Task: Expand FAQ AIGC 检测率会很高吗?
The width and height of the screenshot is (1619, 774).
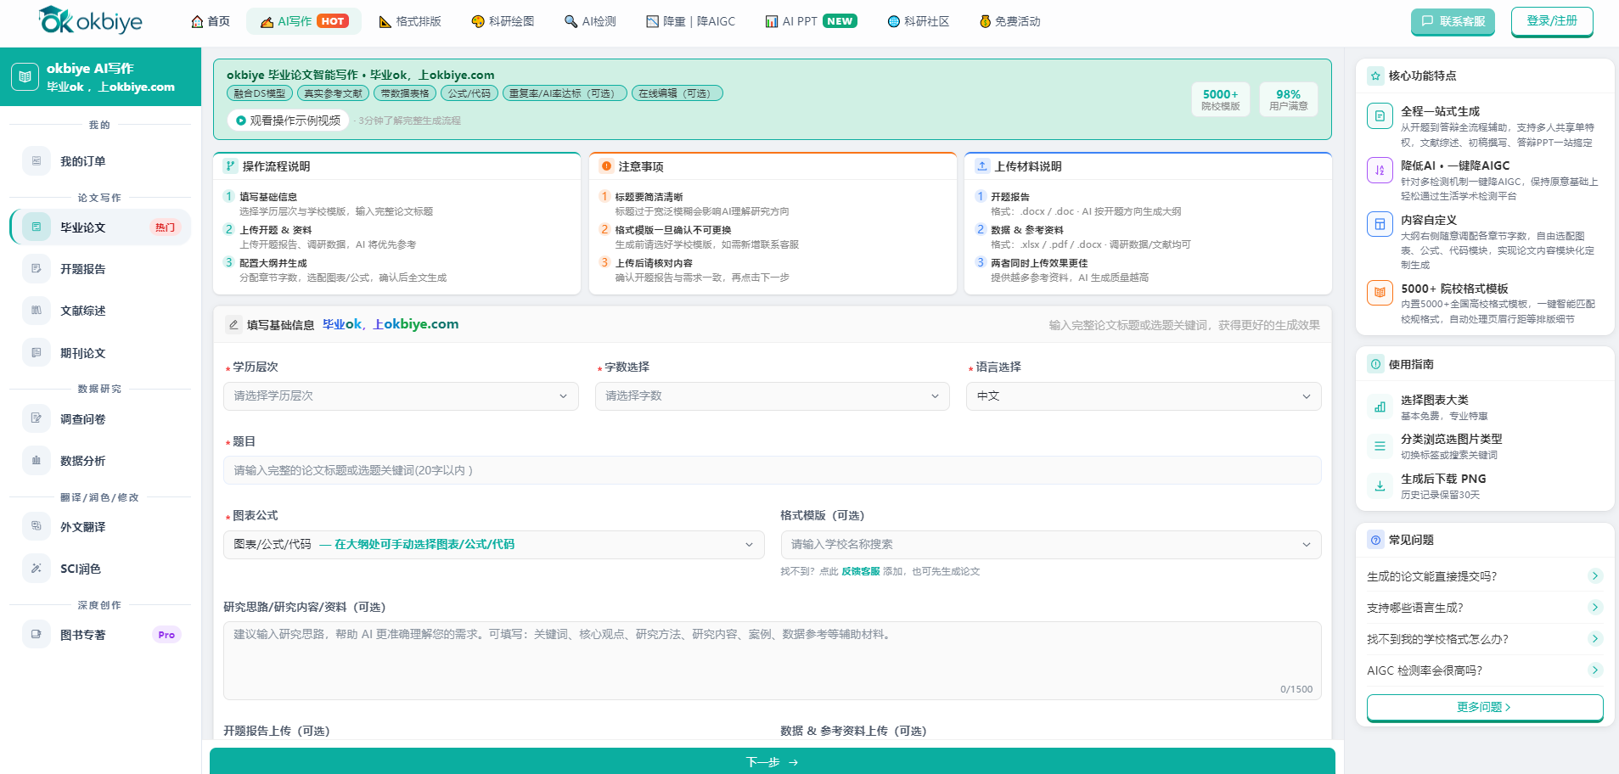Action: tap(1485, 670)
